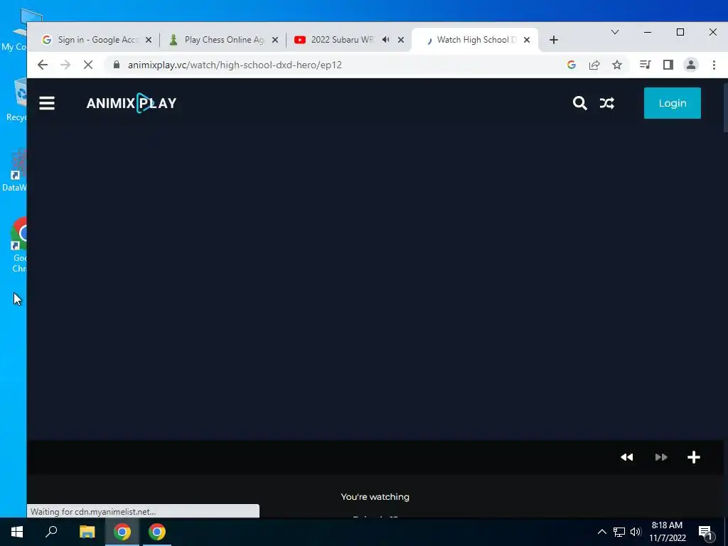Bookmark this page with the star
728x546 pixels.
[x=617, y=65]
